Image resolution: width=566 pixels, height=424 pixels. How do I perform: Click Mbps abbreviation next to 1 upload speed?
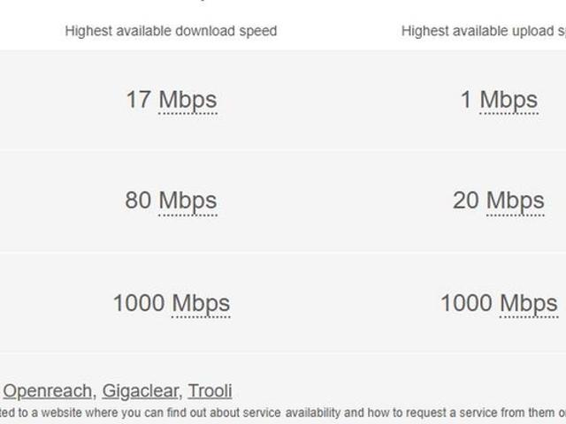509,100
